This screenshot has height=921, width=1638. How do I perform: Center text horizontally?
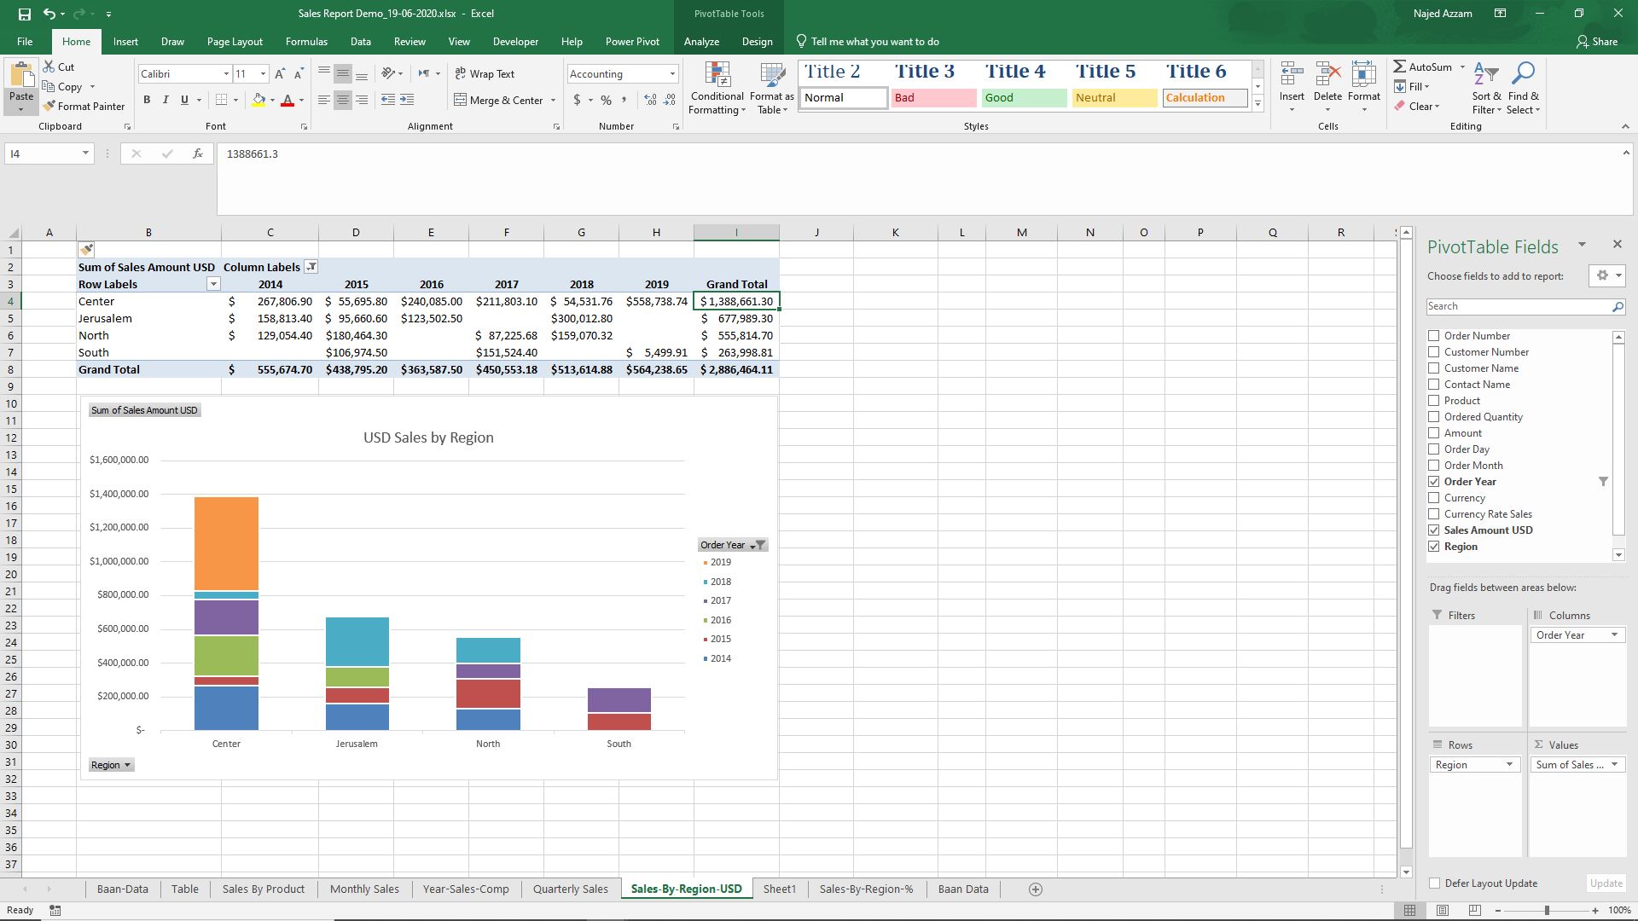(x=343, y=100)
